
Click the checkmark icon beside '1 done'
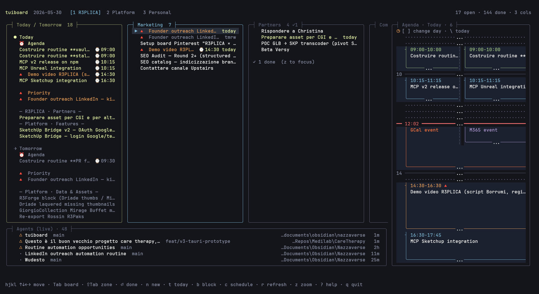[x=254, y=62]
